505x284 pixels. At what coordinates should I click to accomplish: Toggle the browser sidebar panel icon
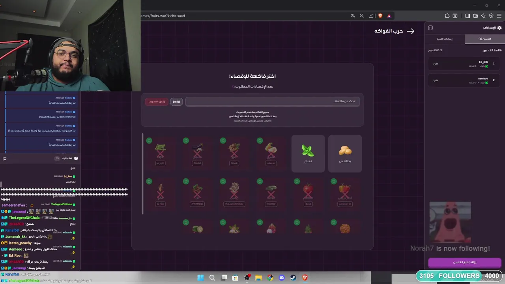(x=468, y=16)
